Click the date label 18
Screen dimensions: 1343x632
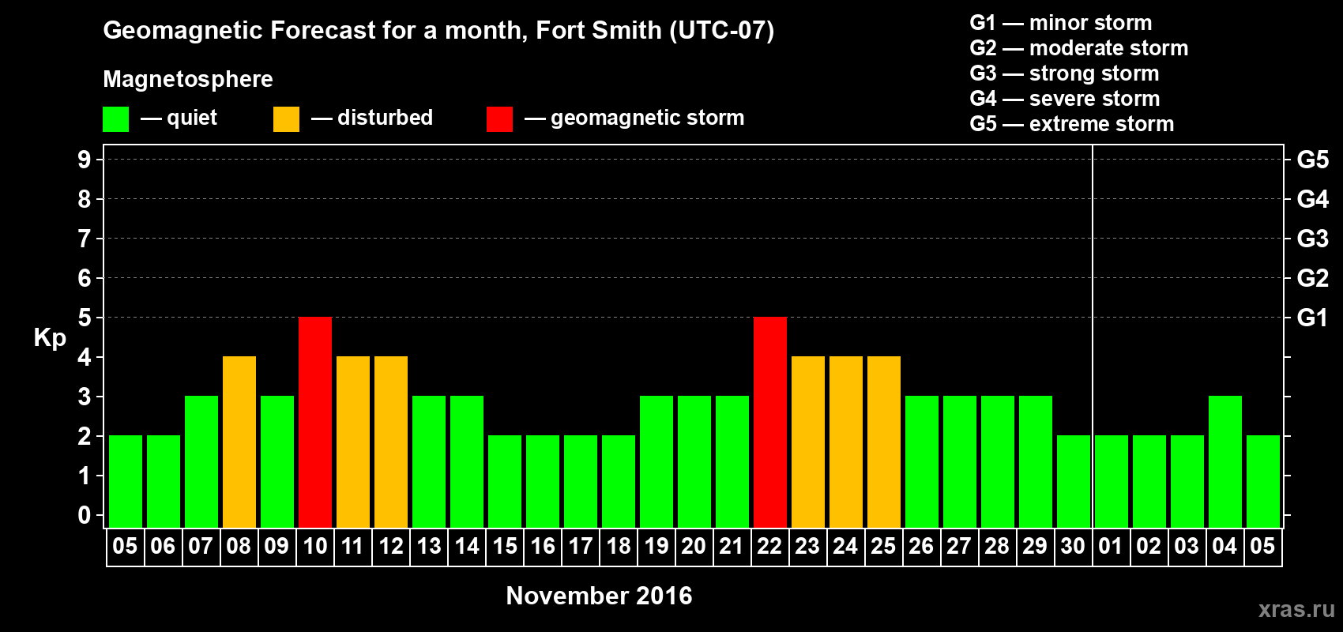pos(619,546)
